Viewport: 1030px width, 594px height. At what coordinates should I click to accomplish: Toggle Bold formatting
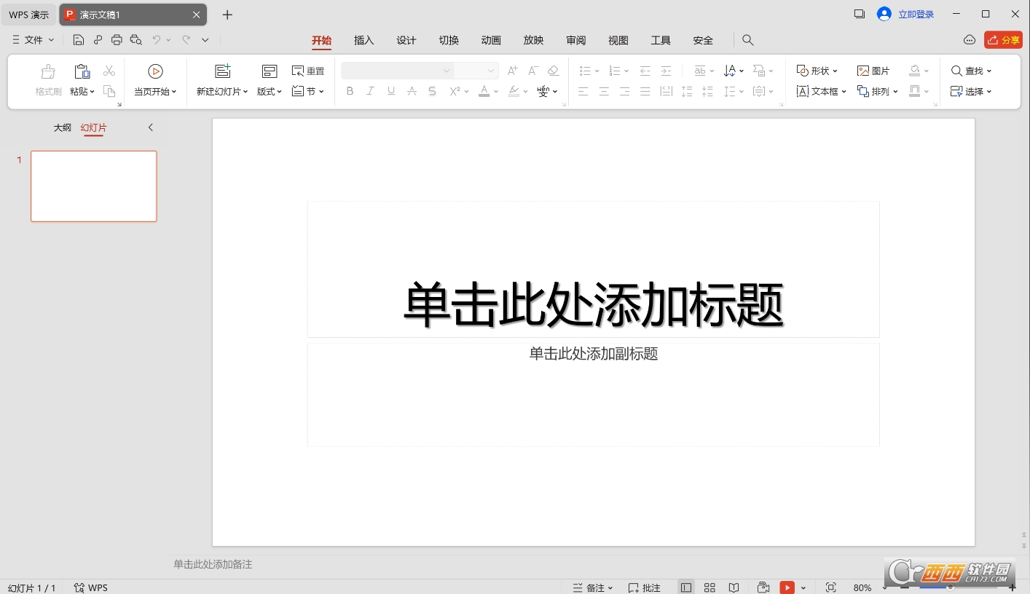tap(350, 91)
